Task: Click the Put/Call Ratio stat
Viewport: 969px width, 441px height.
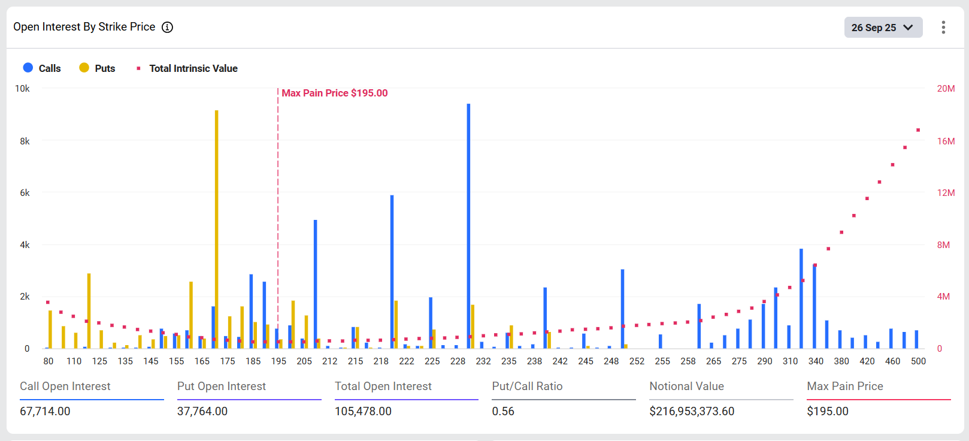Action: pos(527,386)
